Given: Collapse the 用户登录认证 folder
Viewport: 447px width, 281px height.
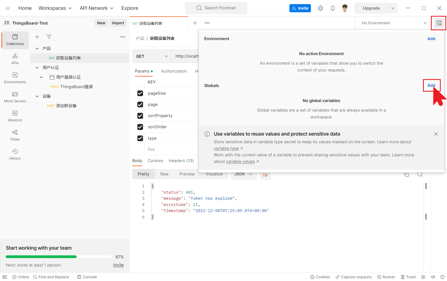Looking at the screenshot, I should [41, 77].
